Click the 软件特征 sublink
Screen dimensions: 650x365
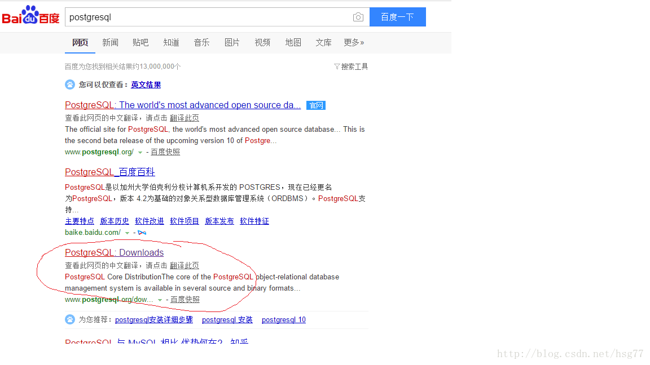point(254,221)
